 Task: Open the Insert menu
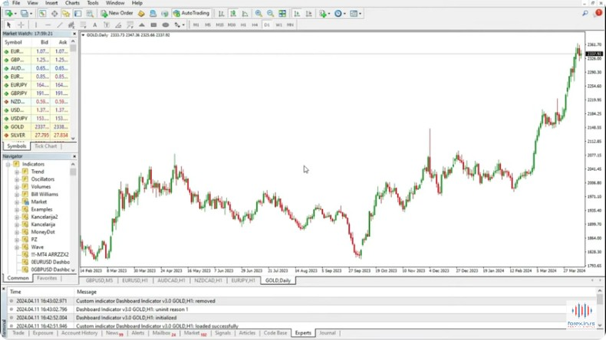point(51,3)
